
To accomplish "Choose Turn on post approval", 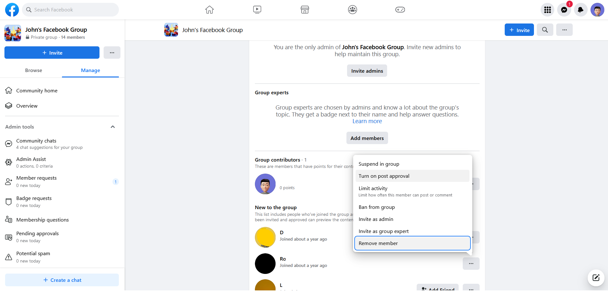I will coord(413,176).
